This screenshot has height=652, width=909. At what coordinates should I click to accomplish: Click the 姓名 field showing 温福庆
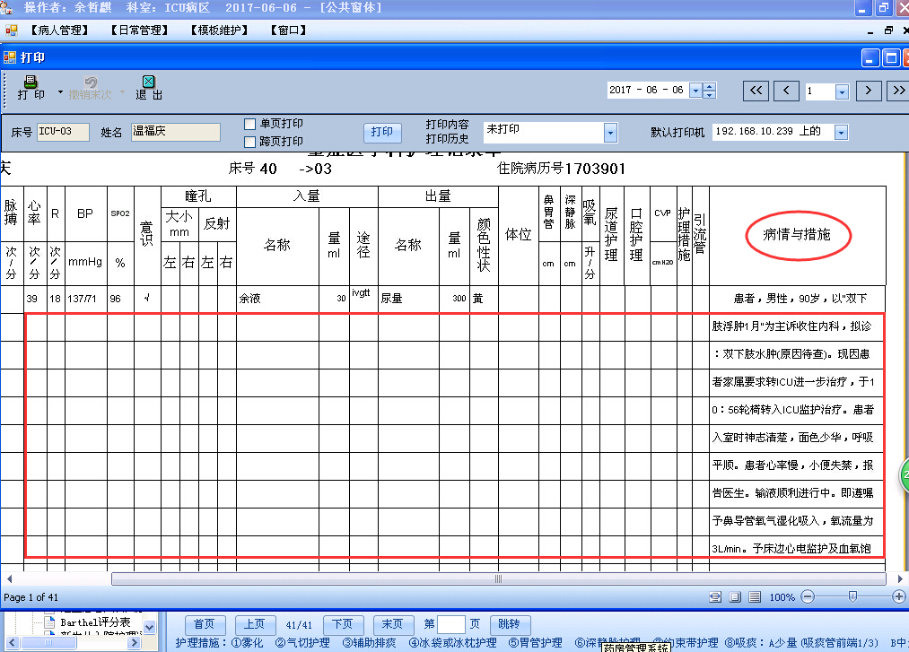tap(176, 132)
